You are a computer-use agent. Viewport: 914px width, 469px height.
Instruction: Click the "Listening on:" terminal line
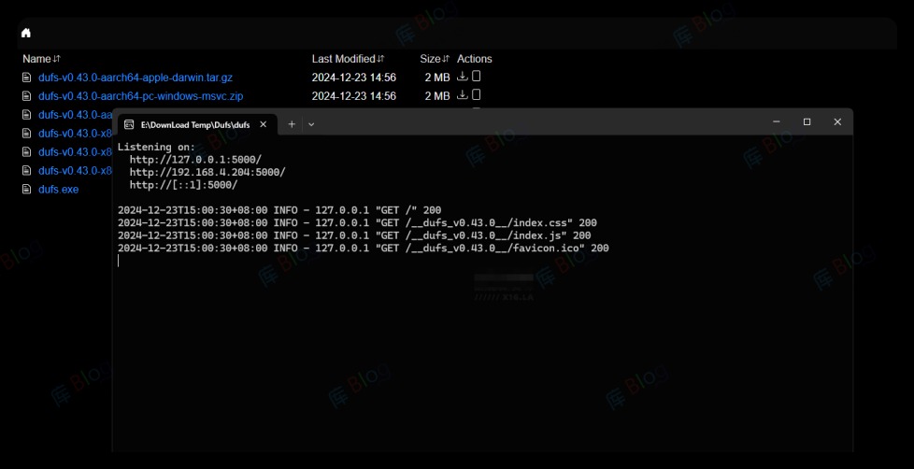[157, 147]
